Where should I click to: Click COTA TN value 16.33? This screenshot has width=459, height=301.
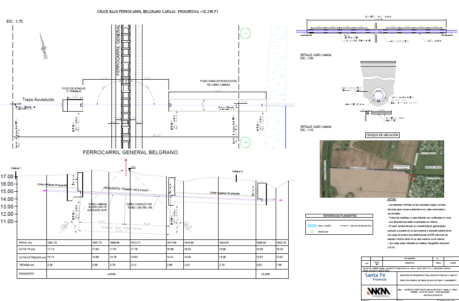[x=187, y=249]
